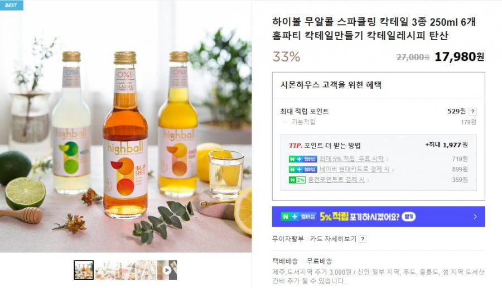Click the BEST badge on product image
Viewport: 502px width, 288px height.
click(x=12, y=5)
